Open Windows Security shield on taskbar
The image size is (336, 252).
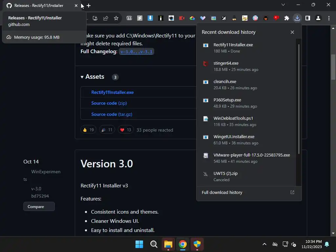pyautogui.click(x=197, y=244)
